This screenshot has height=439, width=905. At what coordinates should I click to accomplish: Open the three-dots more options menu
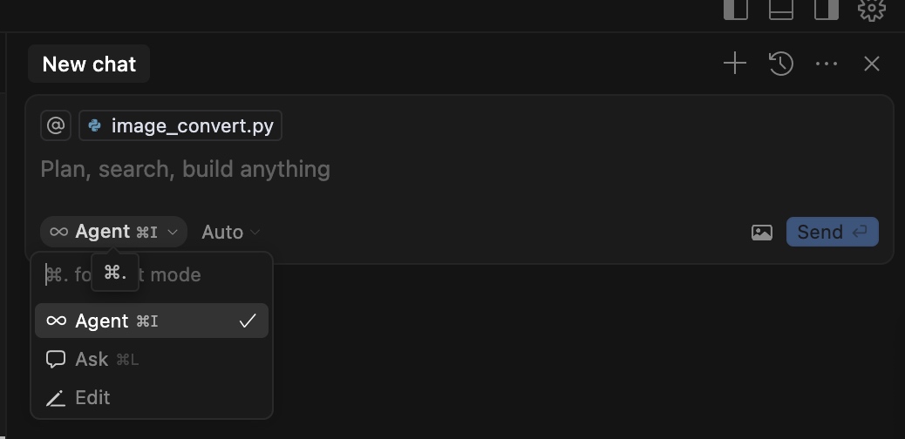827,64
